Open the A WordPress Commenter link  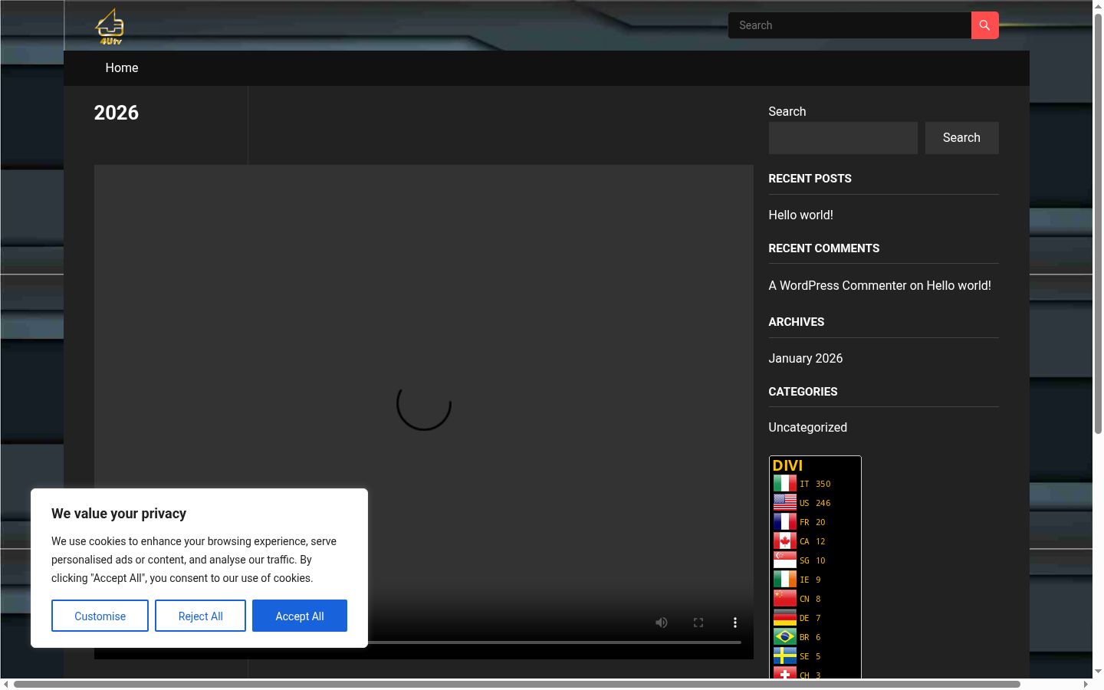pos(837,285)
